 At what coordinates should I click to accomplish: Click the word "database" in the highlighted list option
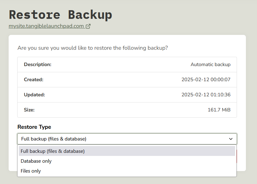(x=73, y=151)
